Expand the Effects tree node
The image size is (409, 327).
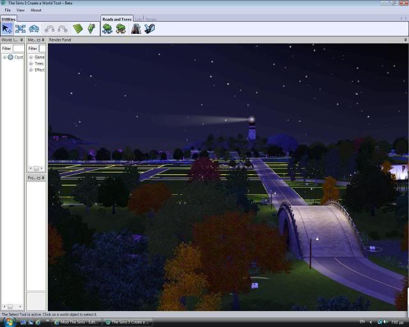31,70
